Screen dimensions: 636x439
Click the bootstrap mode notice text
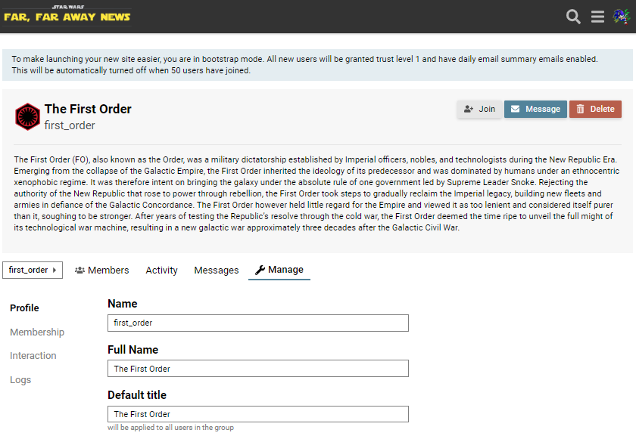tap(304, 65)
